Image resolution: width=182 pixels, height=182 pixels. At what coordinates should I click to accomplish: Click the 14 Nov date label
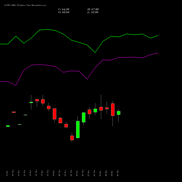(x=36, y=173)
